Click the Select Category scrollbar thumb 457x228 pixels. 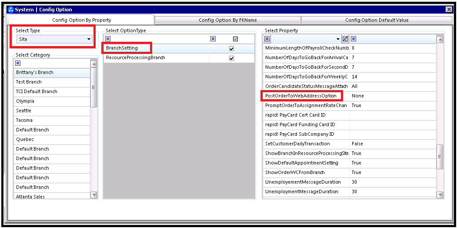point(94,87)
